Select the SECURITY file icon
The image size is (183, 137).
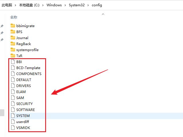13,104
